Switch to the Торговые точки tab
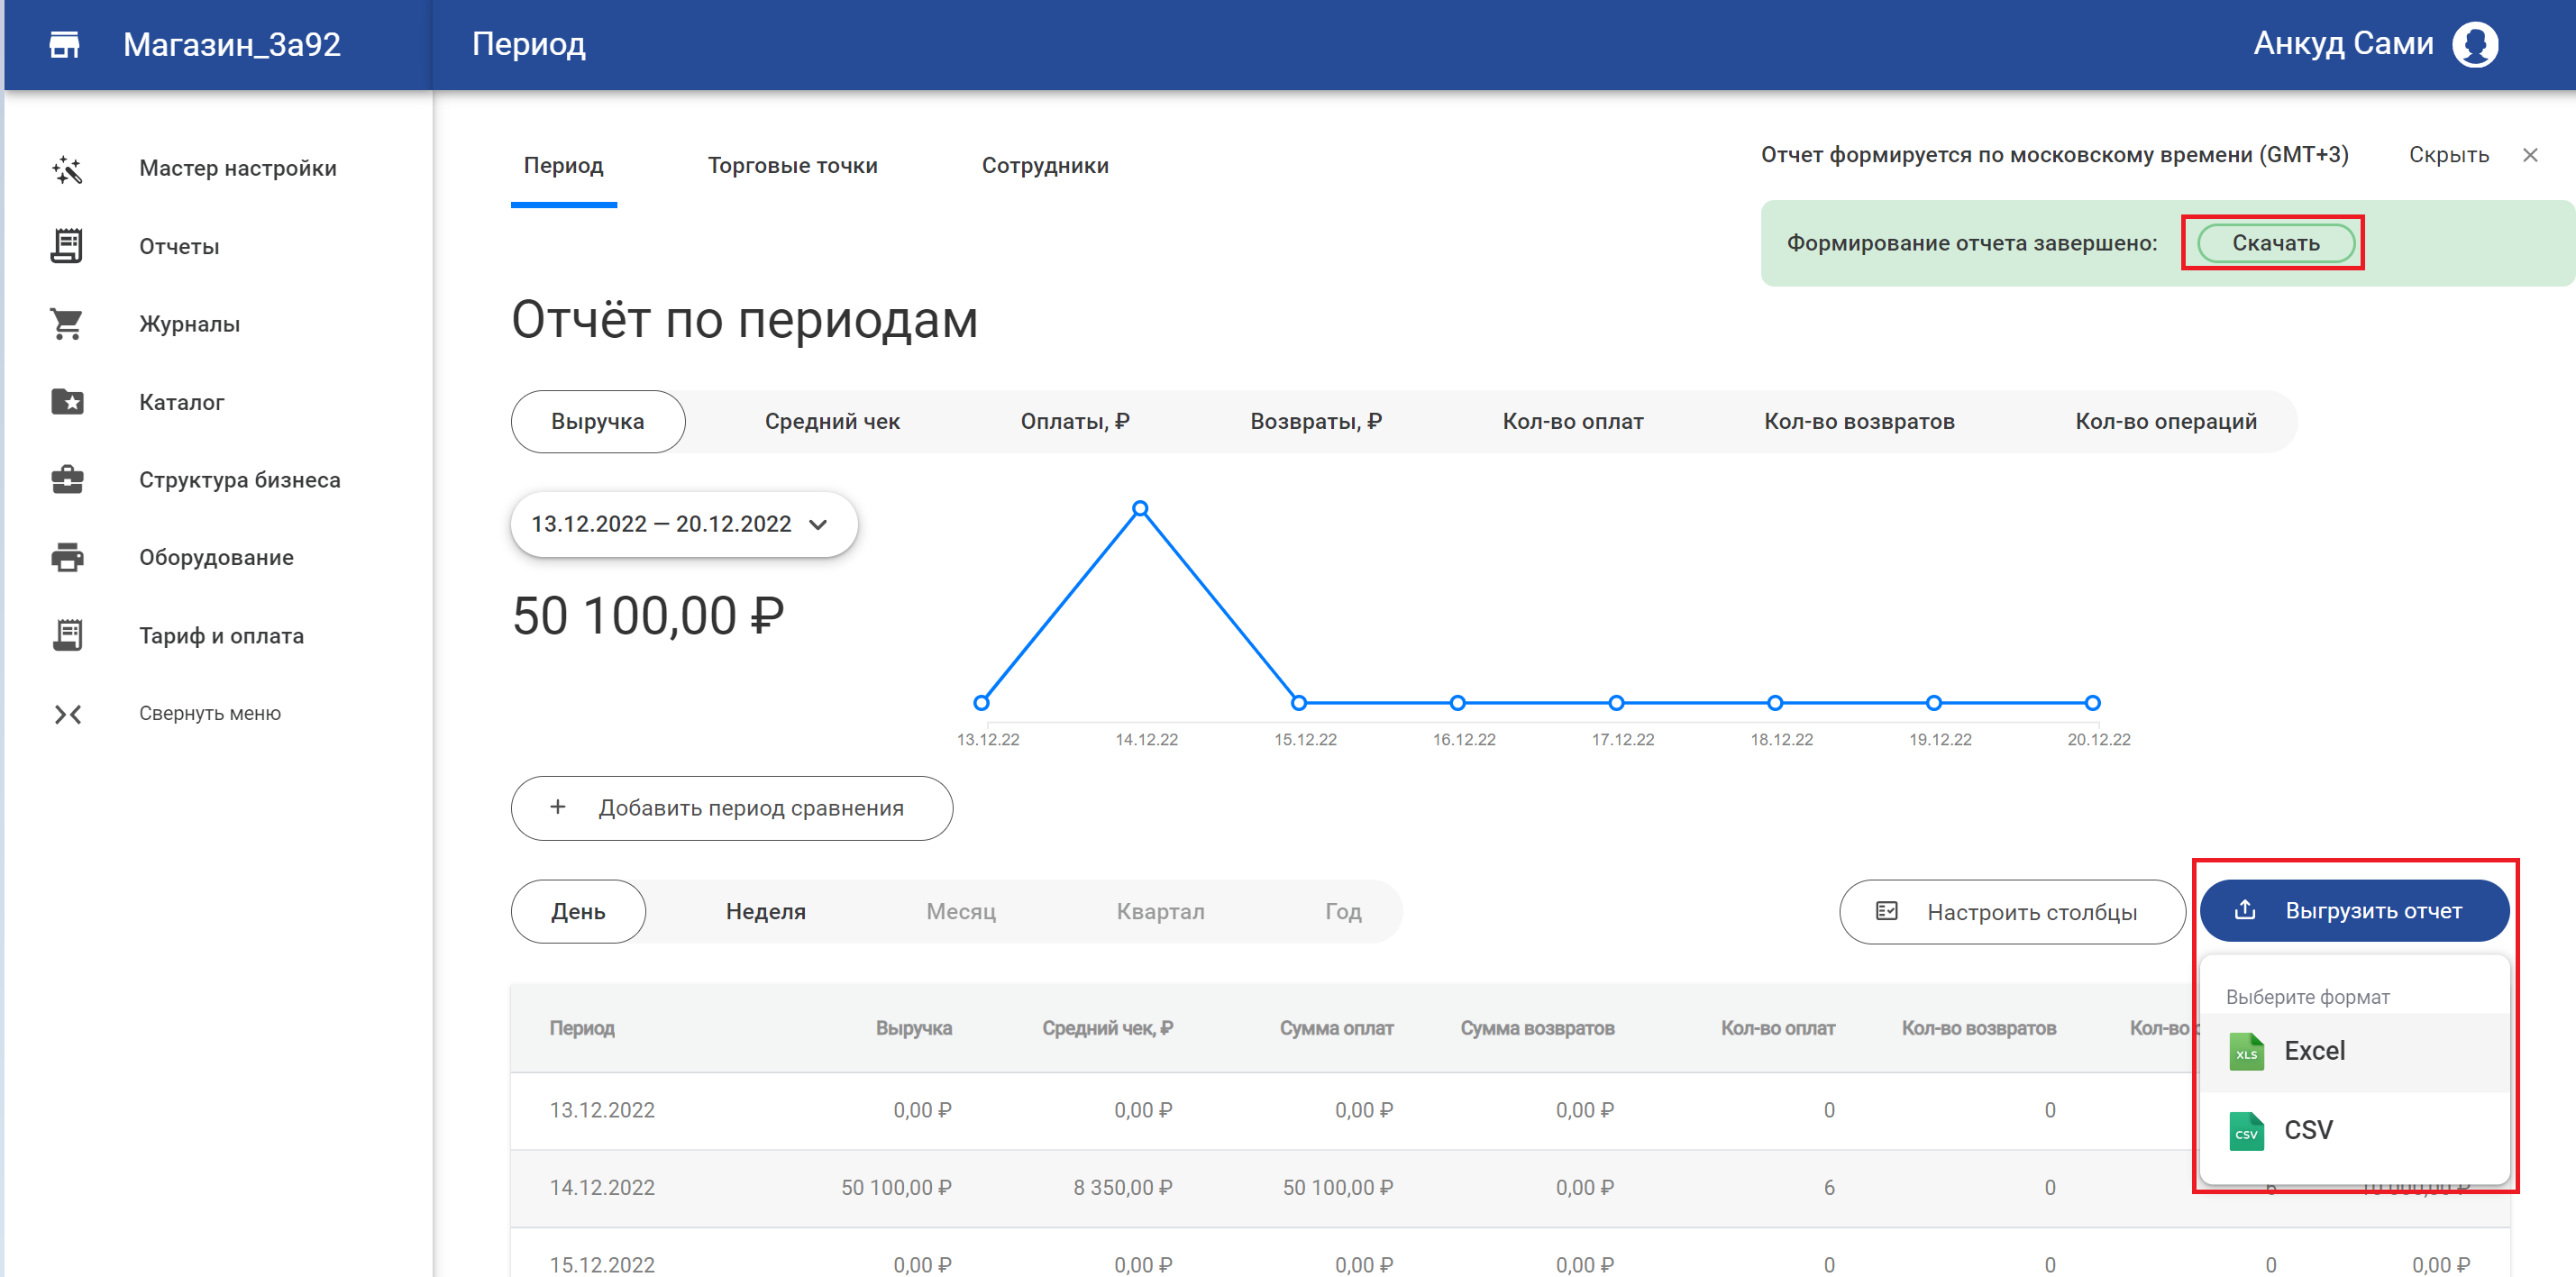 coord(793,166)
